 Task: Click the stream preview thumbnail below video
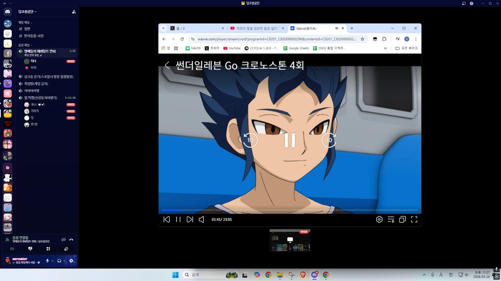tap(290, 240)
